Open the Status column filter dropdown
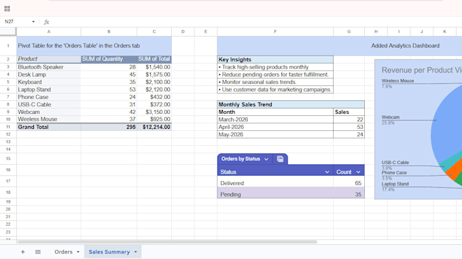 point(327,172)
